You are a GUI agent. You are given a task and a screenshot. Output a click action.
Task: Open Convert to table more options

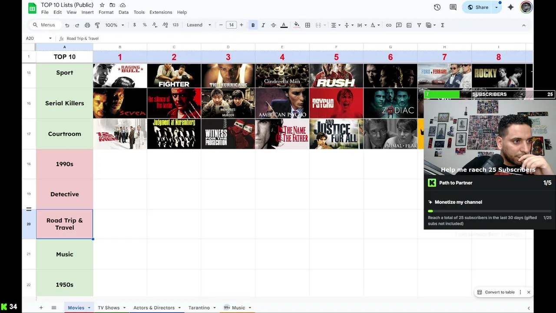click(520, 292)
